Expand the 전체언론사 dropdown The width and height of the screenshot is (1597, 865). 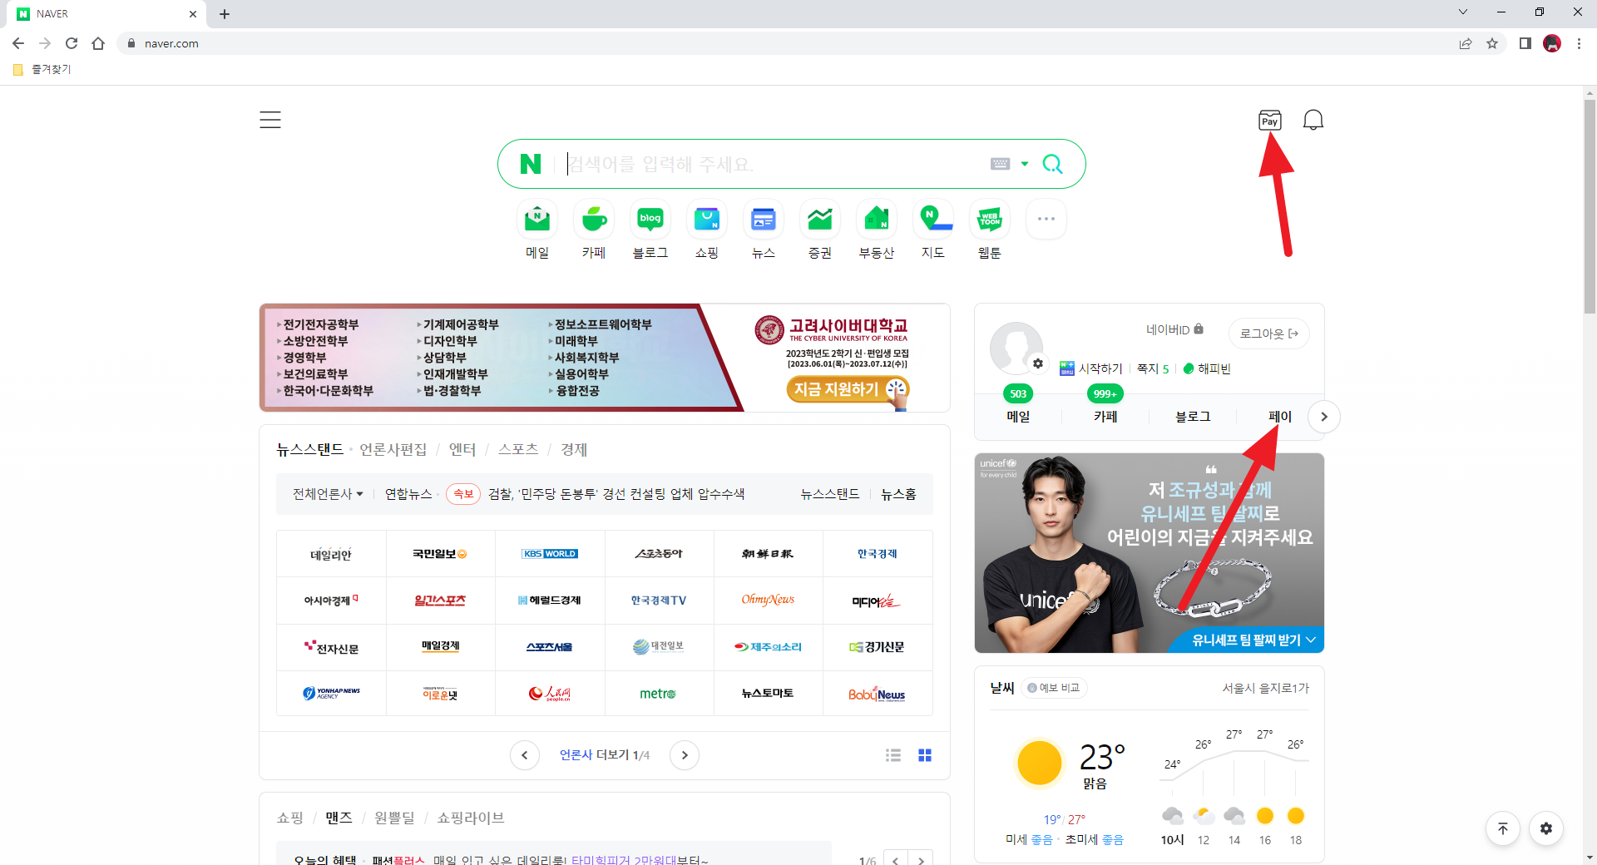coord(328,494)
